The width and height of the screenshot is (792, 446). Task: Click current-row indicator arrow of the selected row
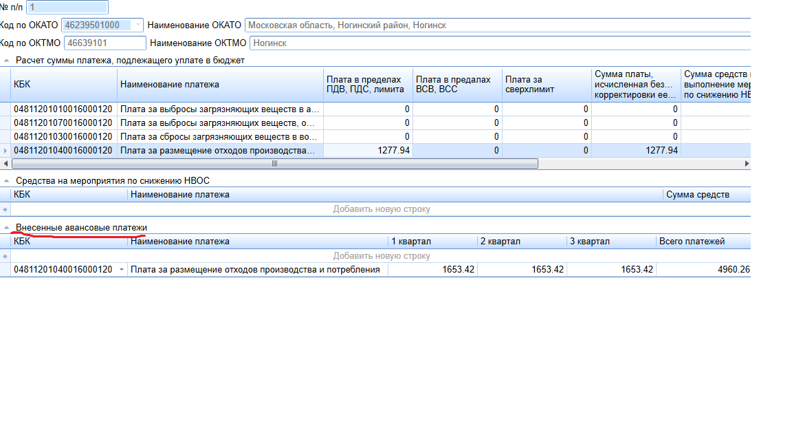click(5, 150)
